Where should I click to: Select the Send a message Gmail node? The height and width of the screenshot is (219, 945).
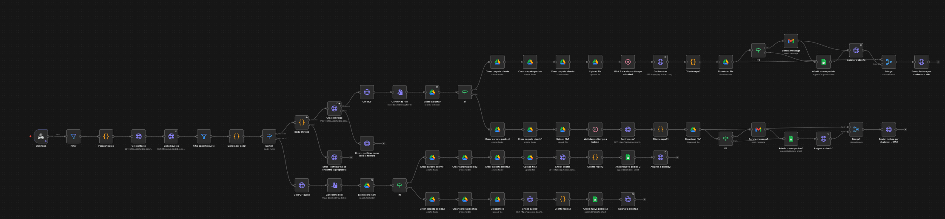tap(791, 41)
